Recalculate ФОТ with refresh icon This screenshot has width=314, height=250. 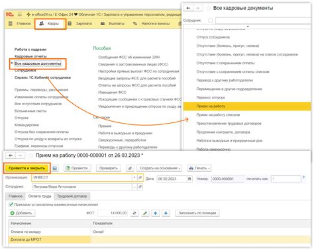tap(134, 213)
